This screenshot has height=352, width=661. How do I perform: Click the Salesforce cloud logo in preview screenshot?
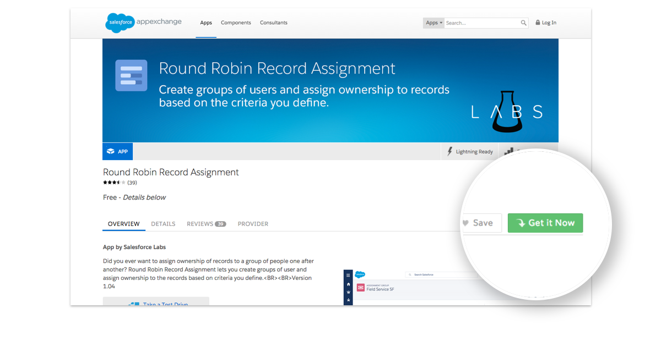(360, 274)
